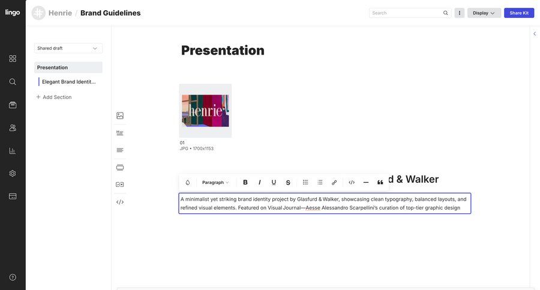Create a numbered list
Screen dimensions: 540x290
(320, 182)
